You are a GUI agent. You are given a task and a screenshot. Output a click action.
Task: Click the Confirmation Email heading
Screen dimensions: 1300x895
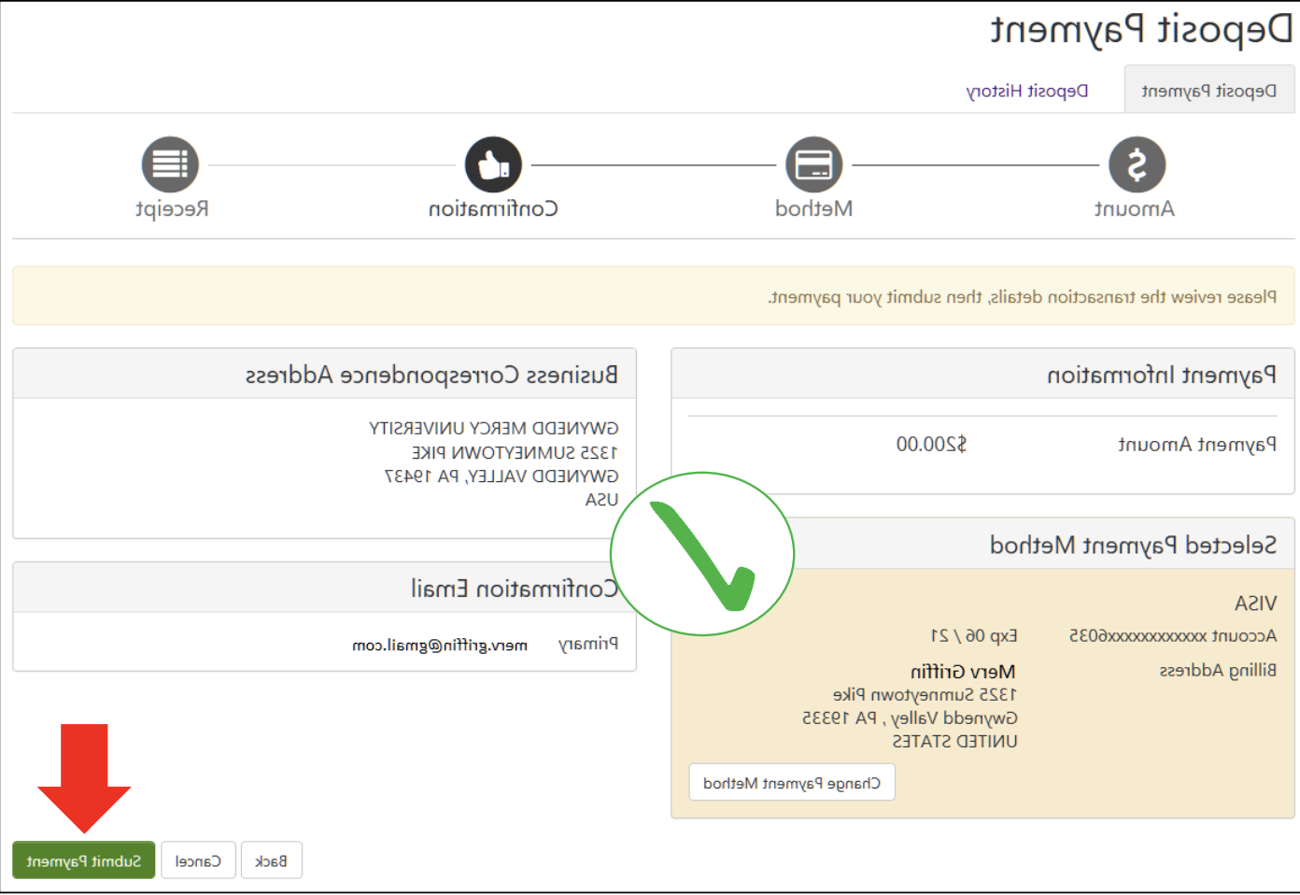(x=515, y=589)
